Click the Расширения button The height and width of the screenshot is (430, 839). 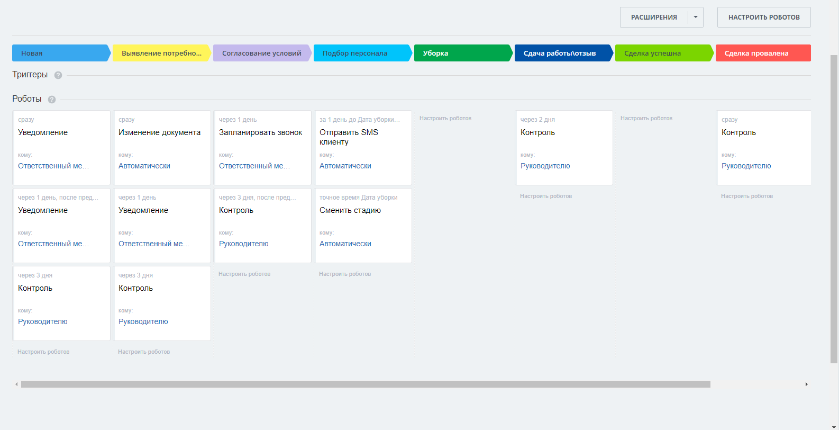coord(654,17)
